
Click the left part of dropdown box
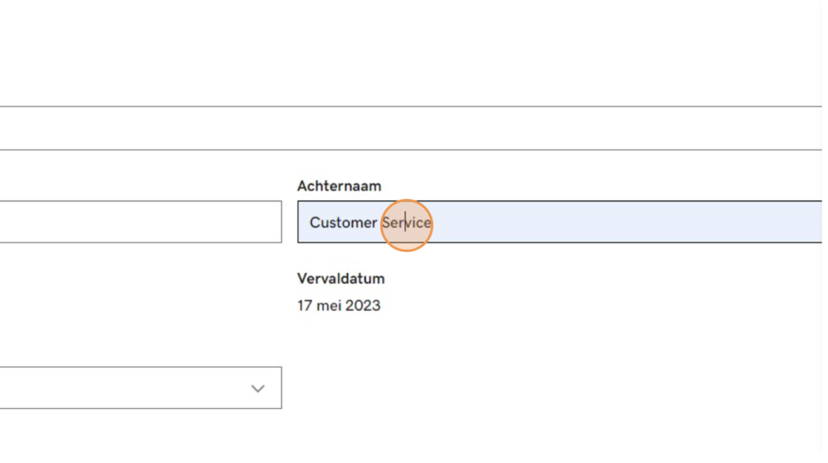click(x=79, y=388)
